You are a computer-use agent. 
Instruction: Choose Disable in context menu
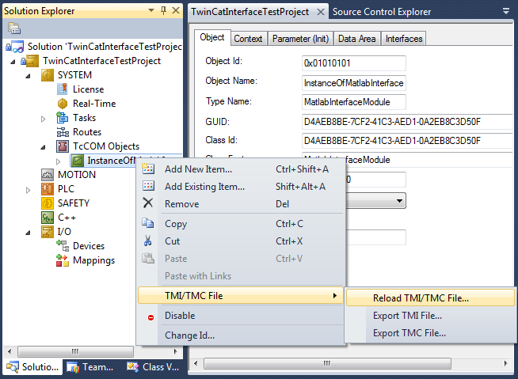point(241,315)
